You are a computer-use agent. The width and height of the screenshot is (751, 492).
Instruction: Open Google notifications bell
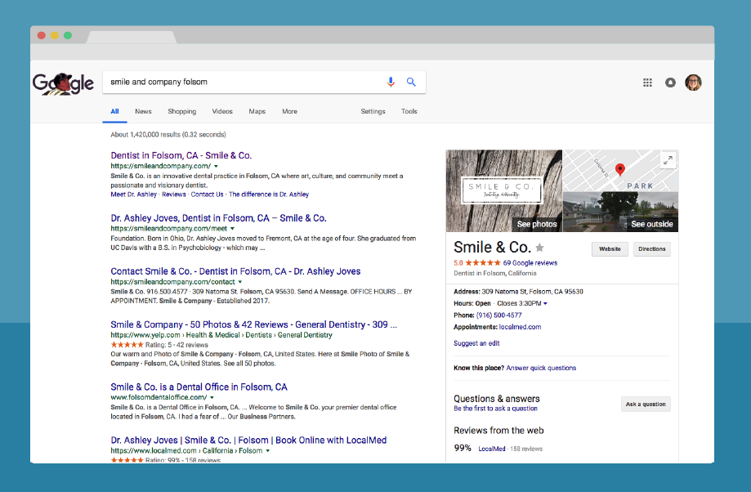click(671, 83)
